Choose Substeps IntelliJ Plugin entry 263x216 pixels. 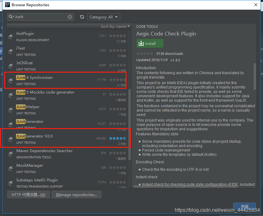point(37,180)
